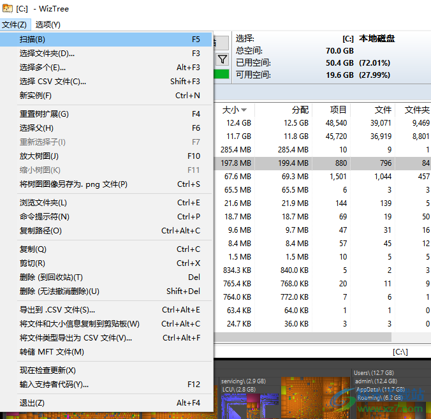This screenshot has width=431, height=419.
Task: Click the 18.7 MB size cell
Action: 237,217
